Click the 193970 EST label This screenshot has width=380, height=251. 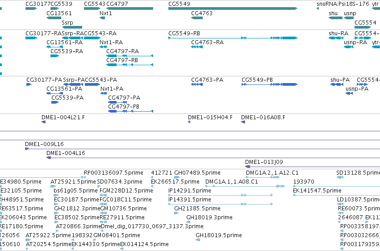(304, 182)
